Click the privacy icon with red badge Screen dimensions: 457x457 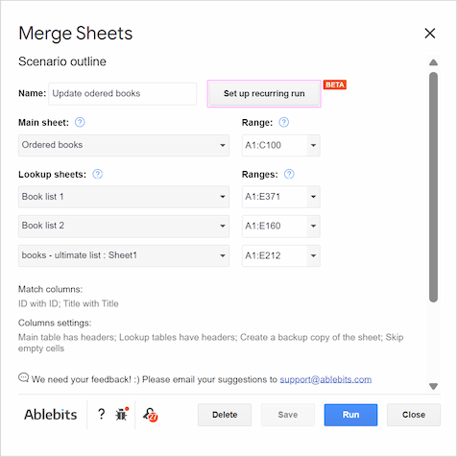tap(151, 415)
